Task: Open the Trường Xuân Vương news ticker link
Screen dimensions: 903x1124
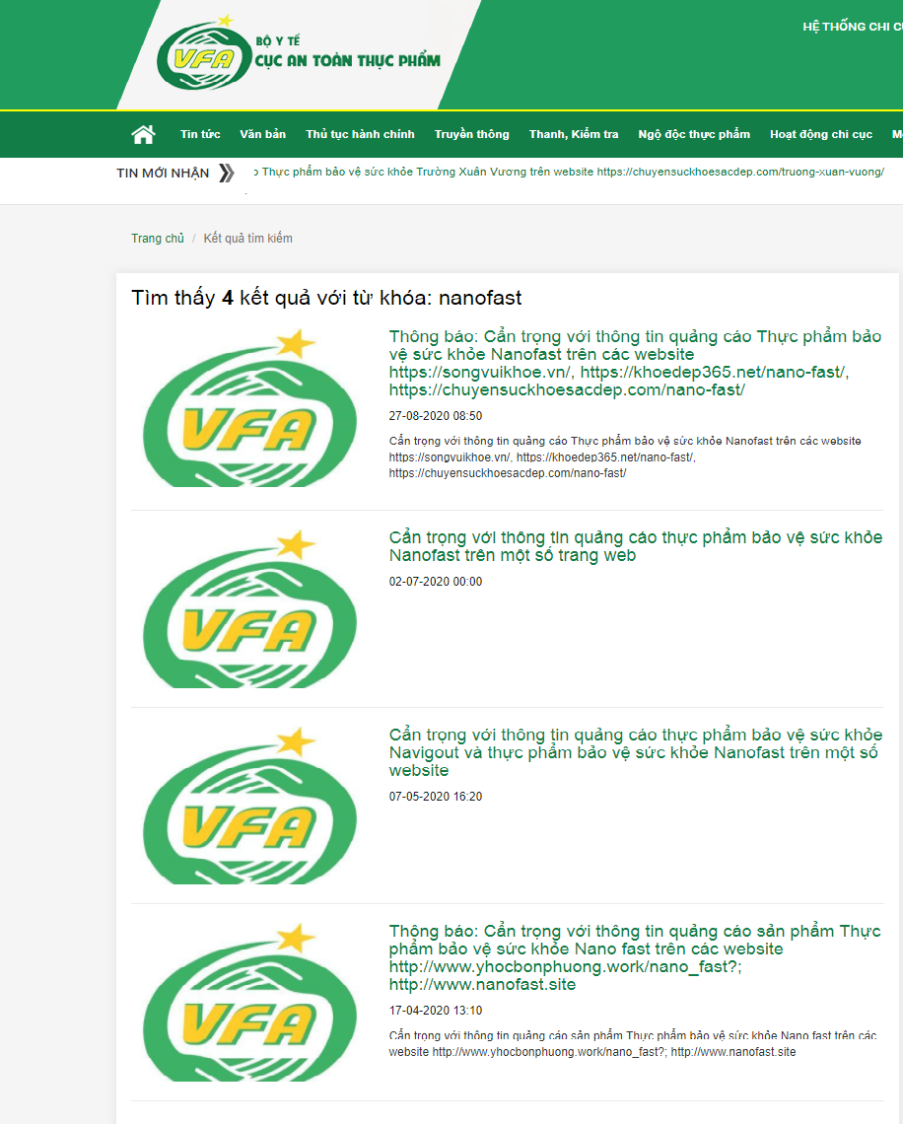Action: [572, 172]
